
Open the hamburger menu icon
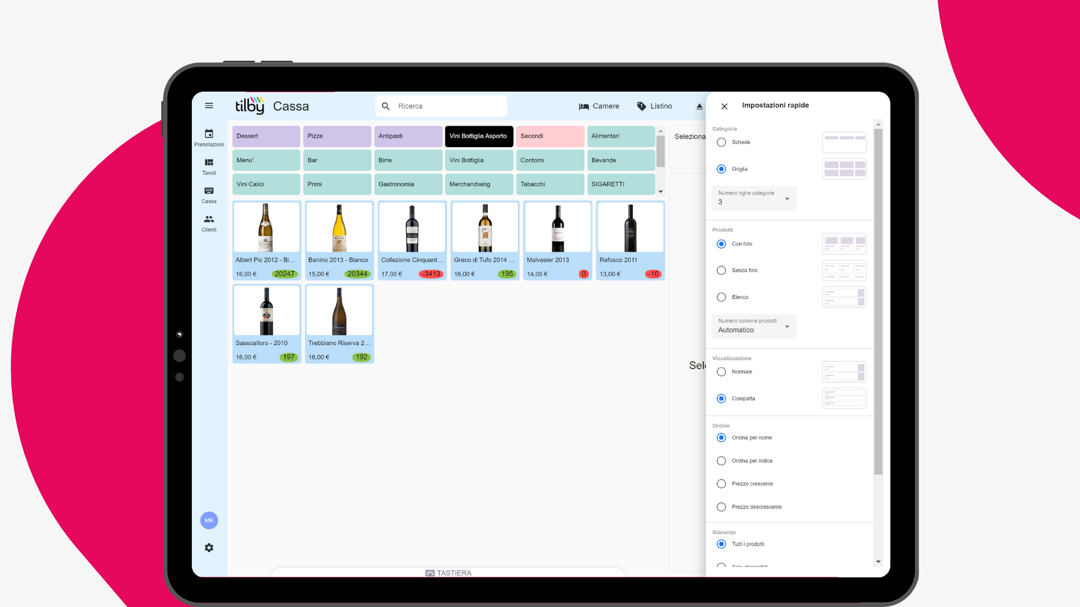tap(209, 106)
